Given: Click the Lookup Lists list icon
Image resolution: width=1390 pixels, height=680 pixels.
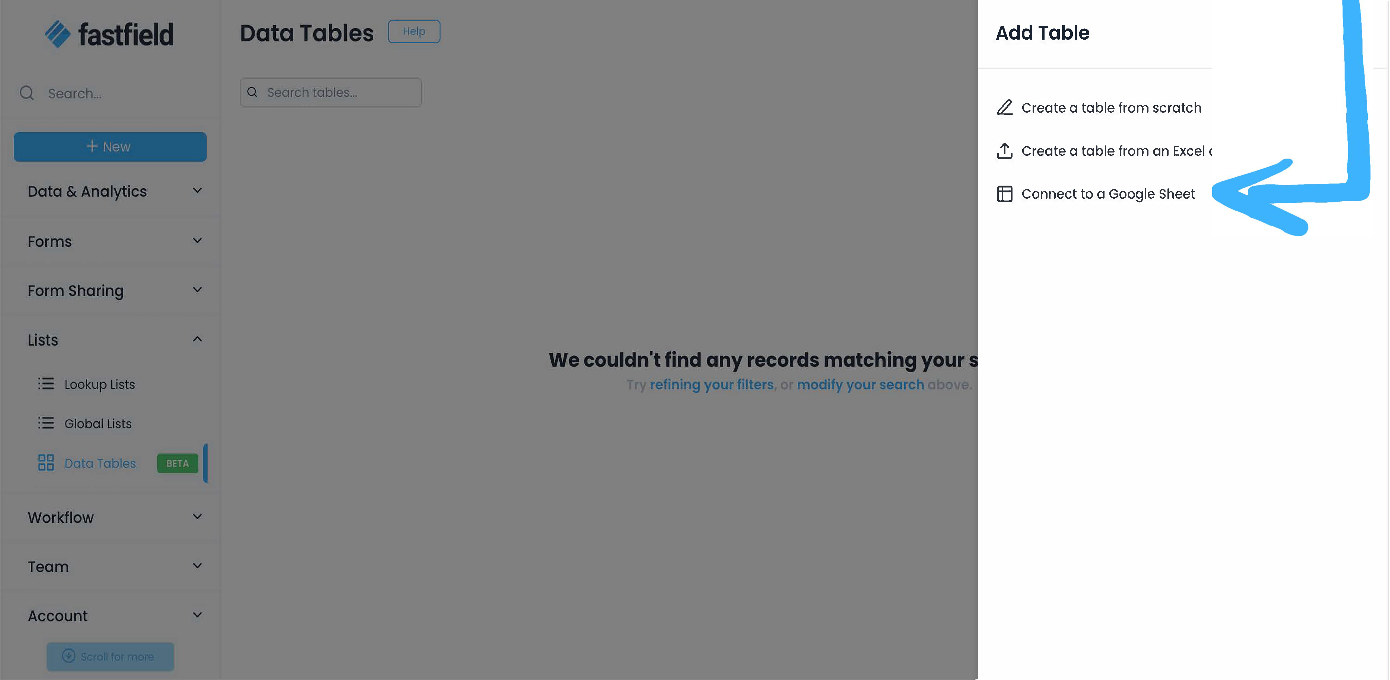Looking at the screenshot, I should pyautogui.click(x=46, y=384).
